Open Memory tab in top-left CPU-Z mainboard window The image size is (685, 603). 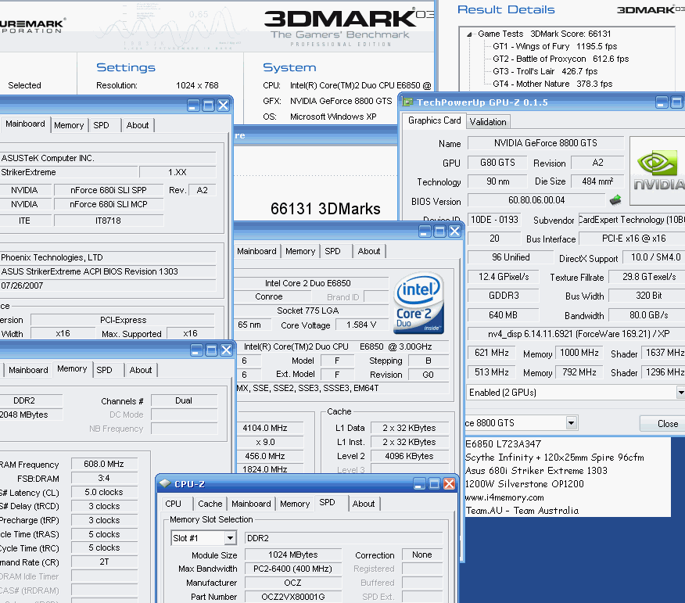tap(69, 125)
